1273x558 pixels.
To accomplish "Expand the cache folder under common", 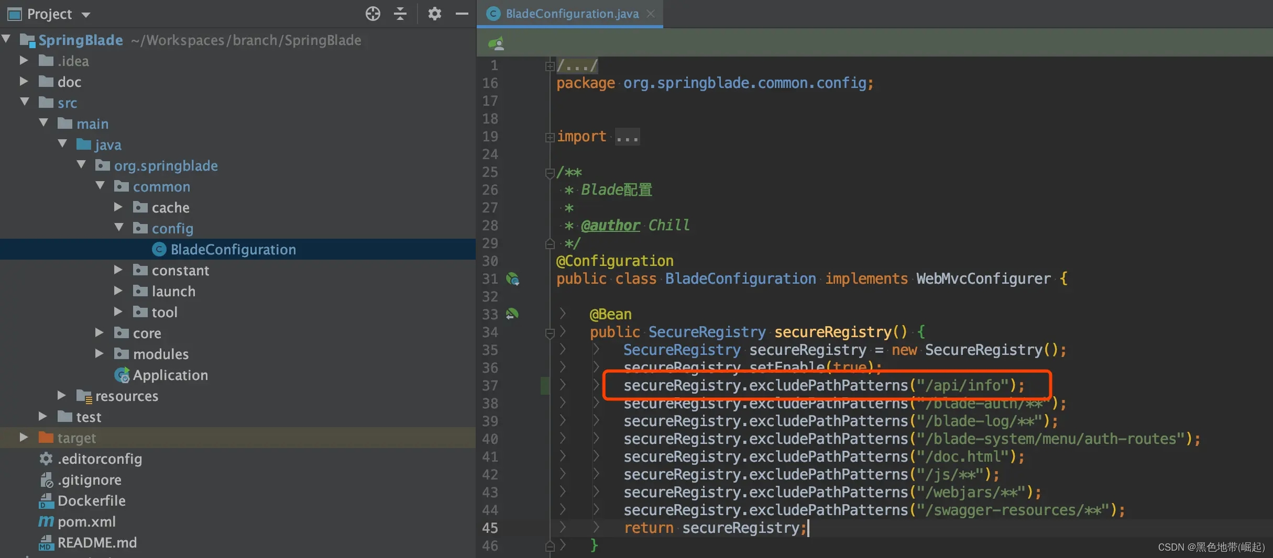I will click(x=118, y=207).
